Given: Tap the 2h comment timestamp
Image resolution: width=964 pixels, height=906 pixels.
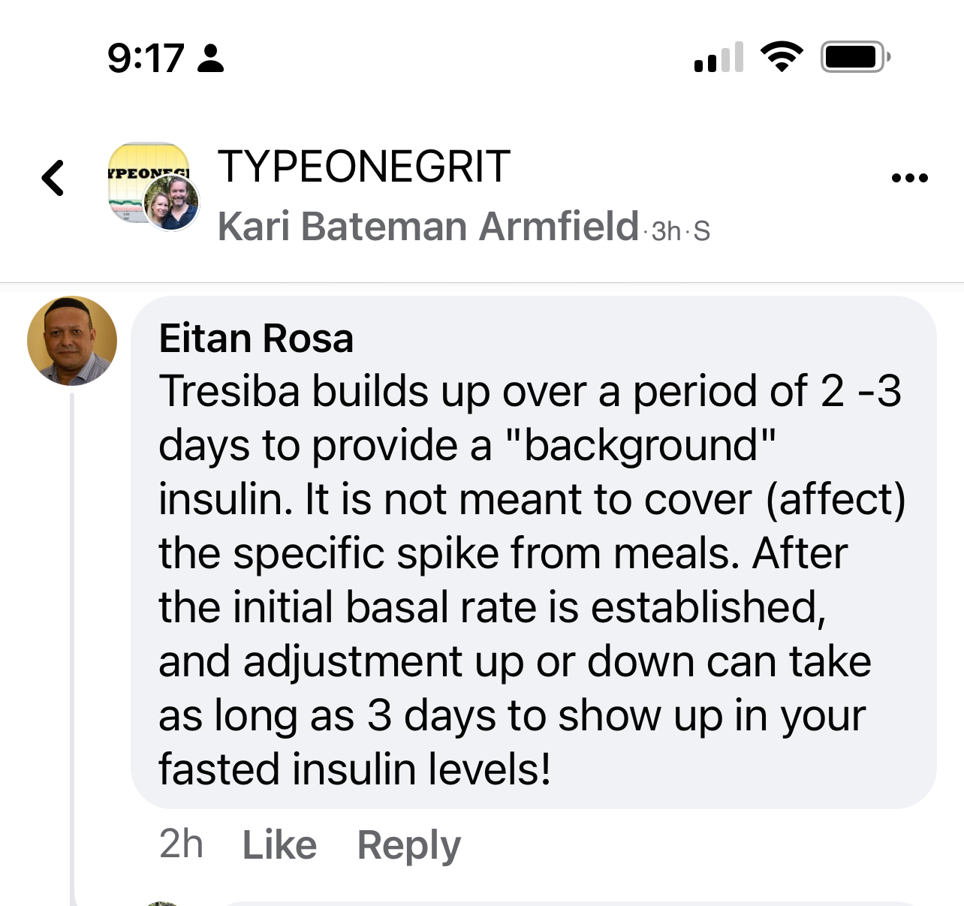Looking at the screenshot, I should pos(181,844).
